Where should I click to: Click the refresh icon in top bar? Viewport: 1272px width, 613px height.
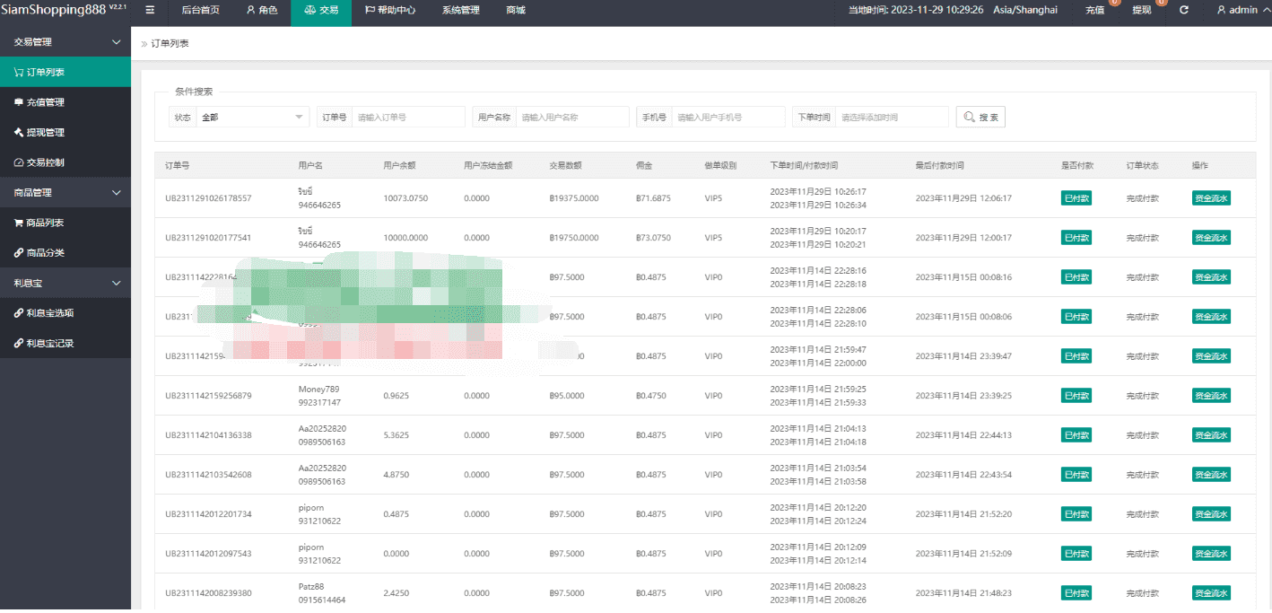[x=1184, y=10]
